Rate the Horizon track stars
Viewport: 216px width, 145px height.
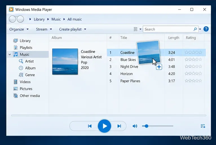coord(193,73)
